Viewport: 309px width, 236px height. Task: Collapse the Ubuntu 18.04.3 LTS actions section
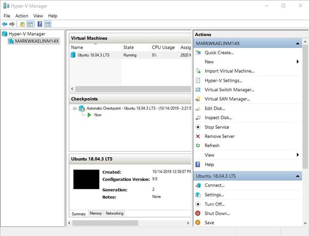click(298, 176)
